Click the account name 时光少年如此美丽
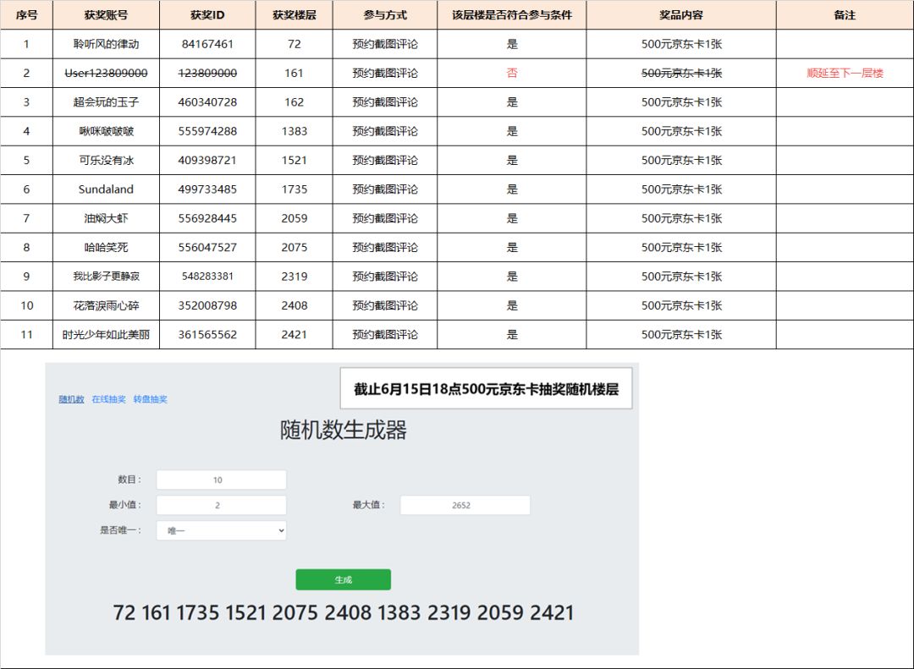 point(106,335)
